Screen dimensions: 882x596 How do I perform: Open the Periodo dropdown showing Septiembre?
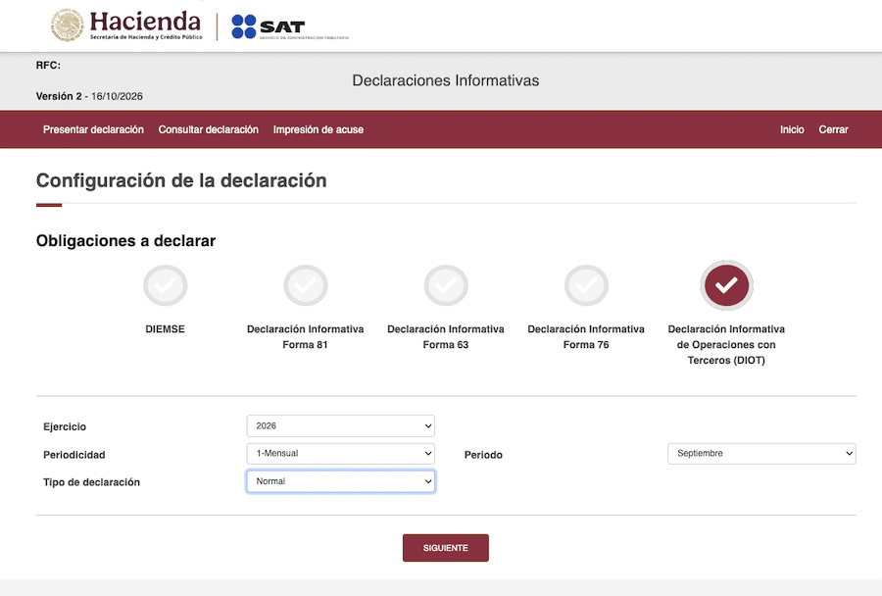point(761,454)
